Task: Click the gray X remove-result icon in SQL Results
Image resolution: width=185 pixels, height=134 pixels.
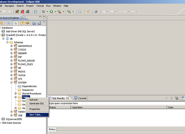Action: (x=172, y=98)
